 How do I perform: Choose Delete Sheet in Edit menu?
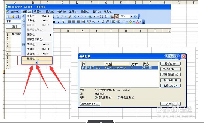(37, 39)
